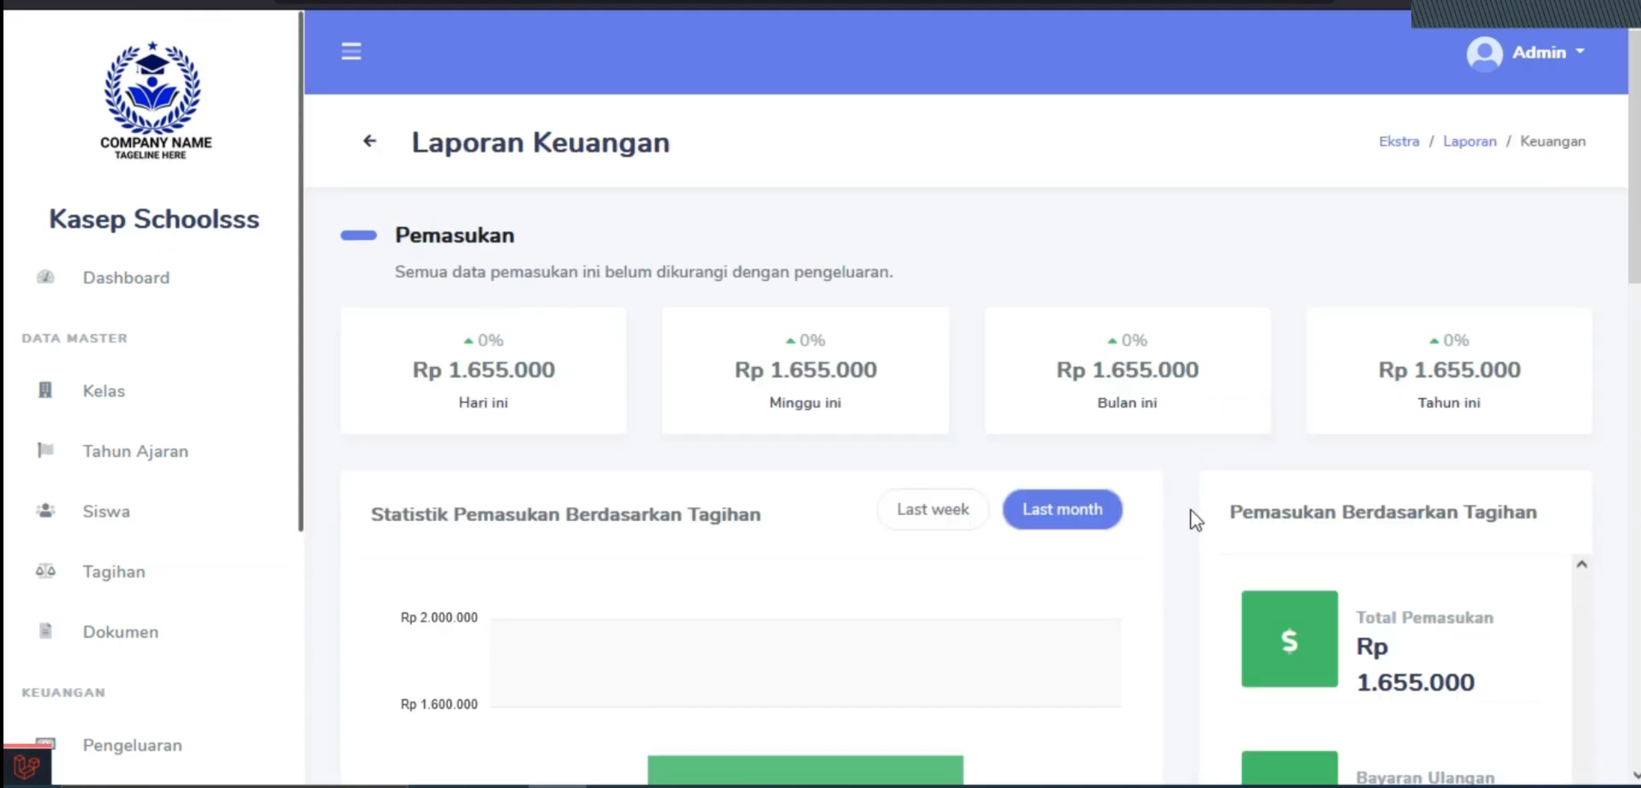Image resolution: width=1641 pixels, height=788 pixels.
Task: Click the back arrow beside Laporan Keuangan
Action: pos(370,141)
